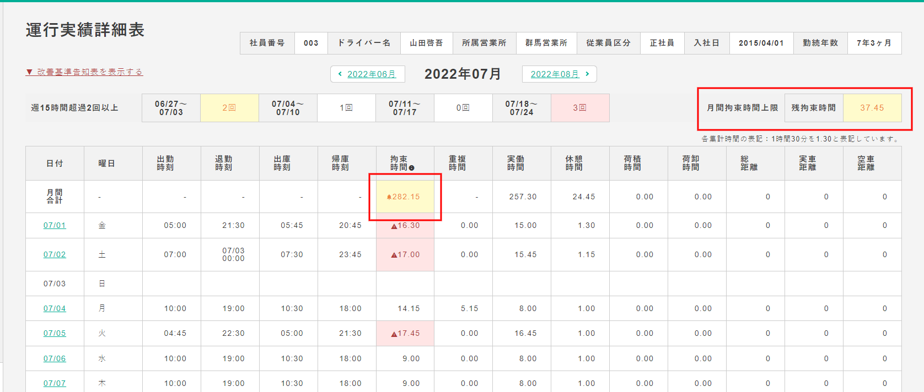
Task: Select the yellow 37.45 remaining time cell
Action: coord(872,108)
